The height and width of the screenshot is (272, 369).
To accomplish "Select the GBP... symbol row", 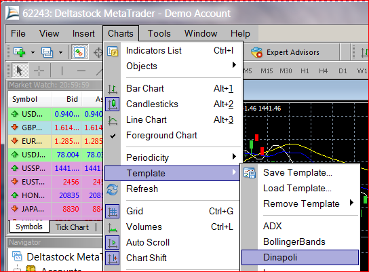I will pyautogui.click(x=56, y=128).
